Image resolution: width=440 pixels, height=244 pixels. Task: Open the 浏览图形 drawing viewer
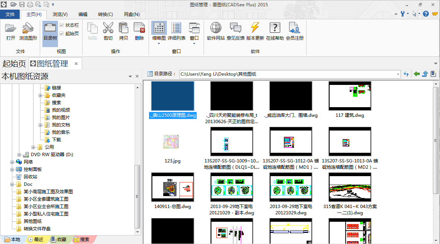click(28, 31)
